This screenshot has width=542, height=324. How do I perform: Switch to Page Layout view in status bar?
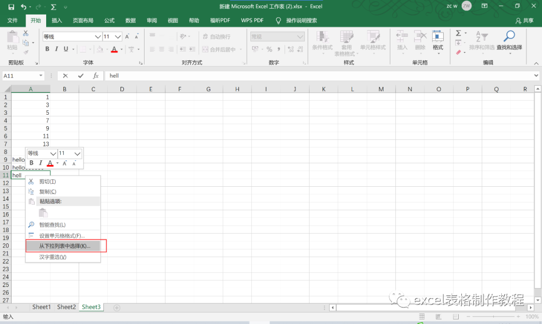(439, 316)
